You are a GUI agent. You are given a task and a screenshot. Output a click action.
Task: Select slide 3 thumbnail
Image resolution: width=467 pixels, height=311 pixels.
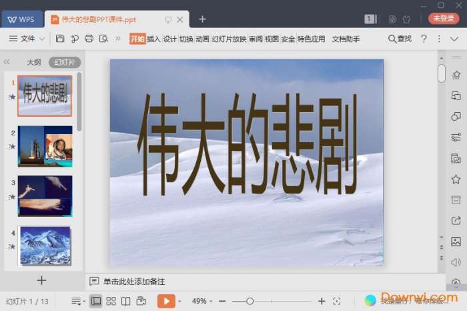pyautogui.click(x=45, y=196)
